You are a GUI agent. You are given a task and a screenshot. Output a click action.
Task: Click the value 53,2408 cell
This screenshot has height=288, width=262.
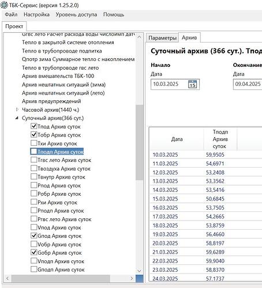click(x=215, y=172)
